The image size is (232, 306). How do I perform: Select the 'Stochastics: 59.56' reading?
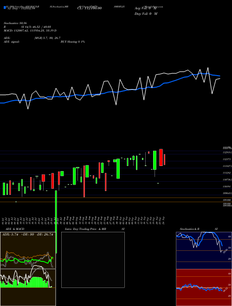tap(15, 23)
